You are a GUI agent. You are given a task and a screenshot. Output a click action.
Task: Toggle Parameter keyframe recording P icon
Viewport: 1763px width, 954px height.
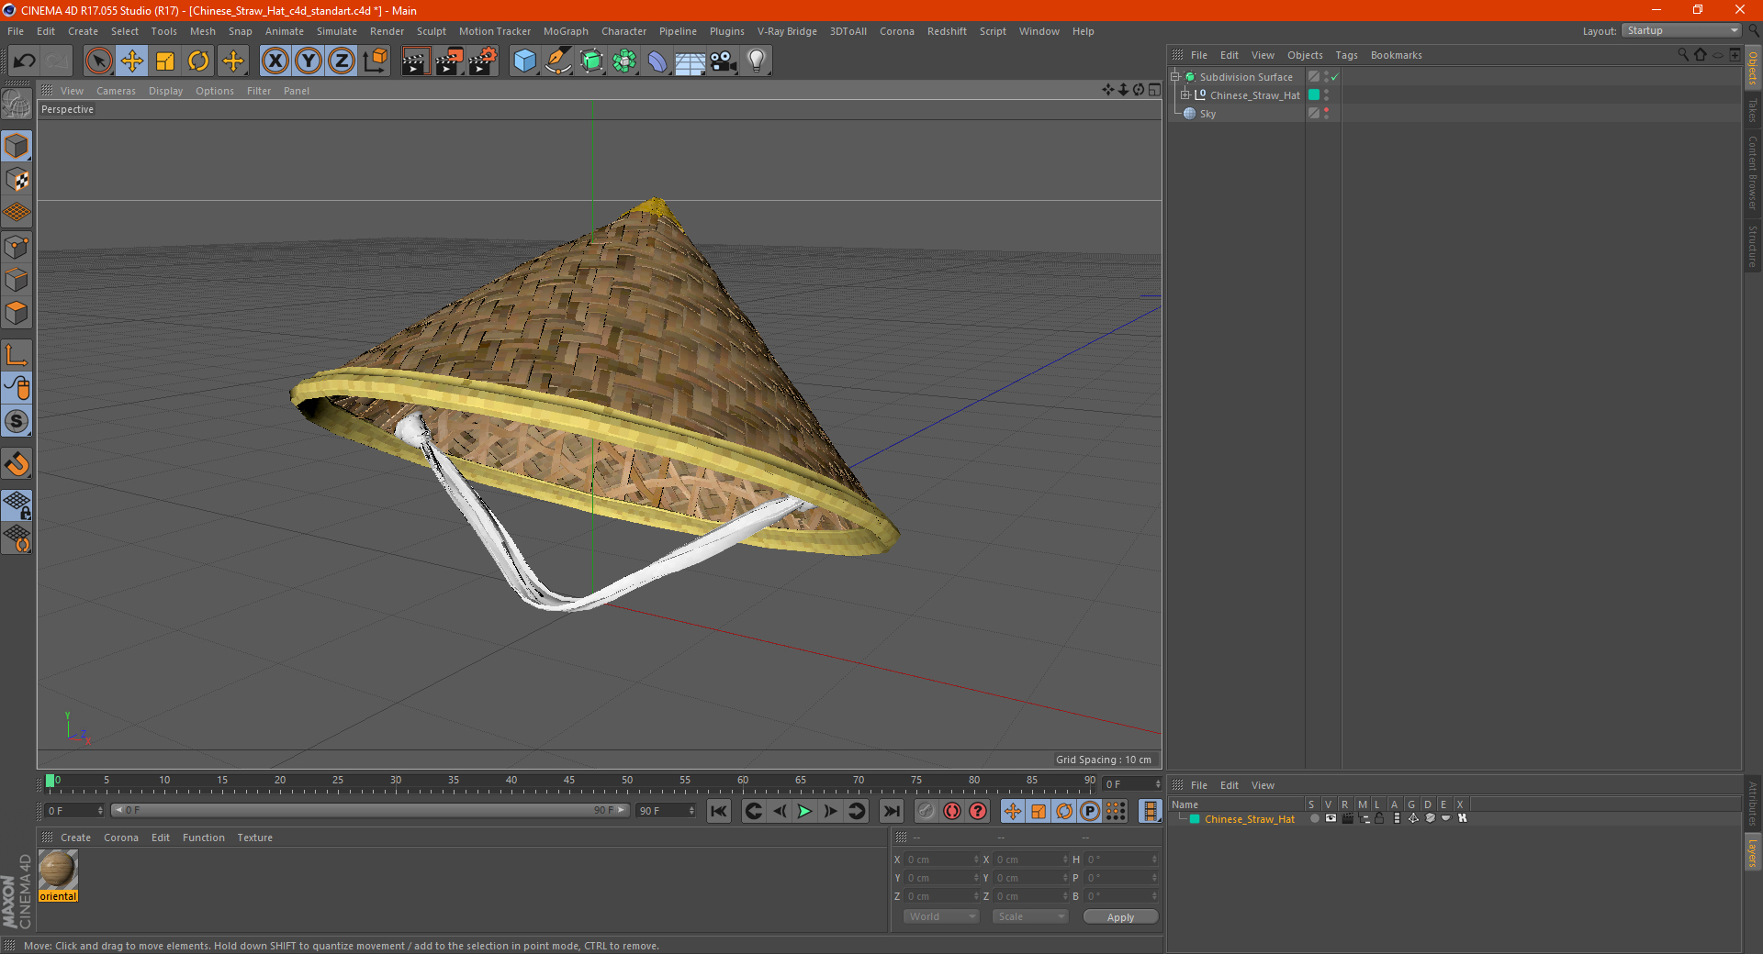pos(1090,811)
